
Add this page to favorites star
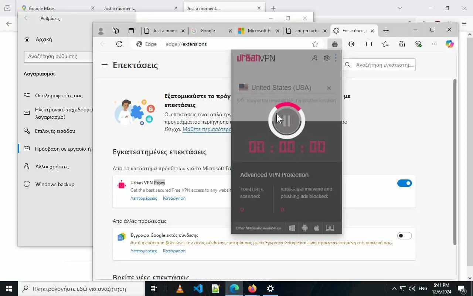[315, 44]
